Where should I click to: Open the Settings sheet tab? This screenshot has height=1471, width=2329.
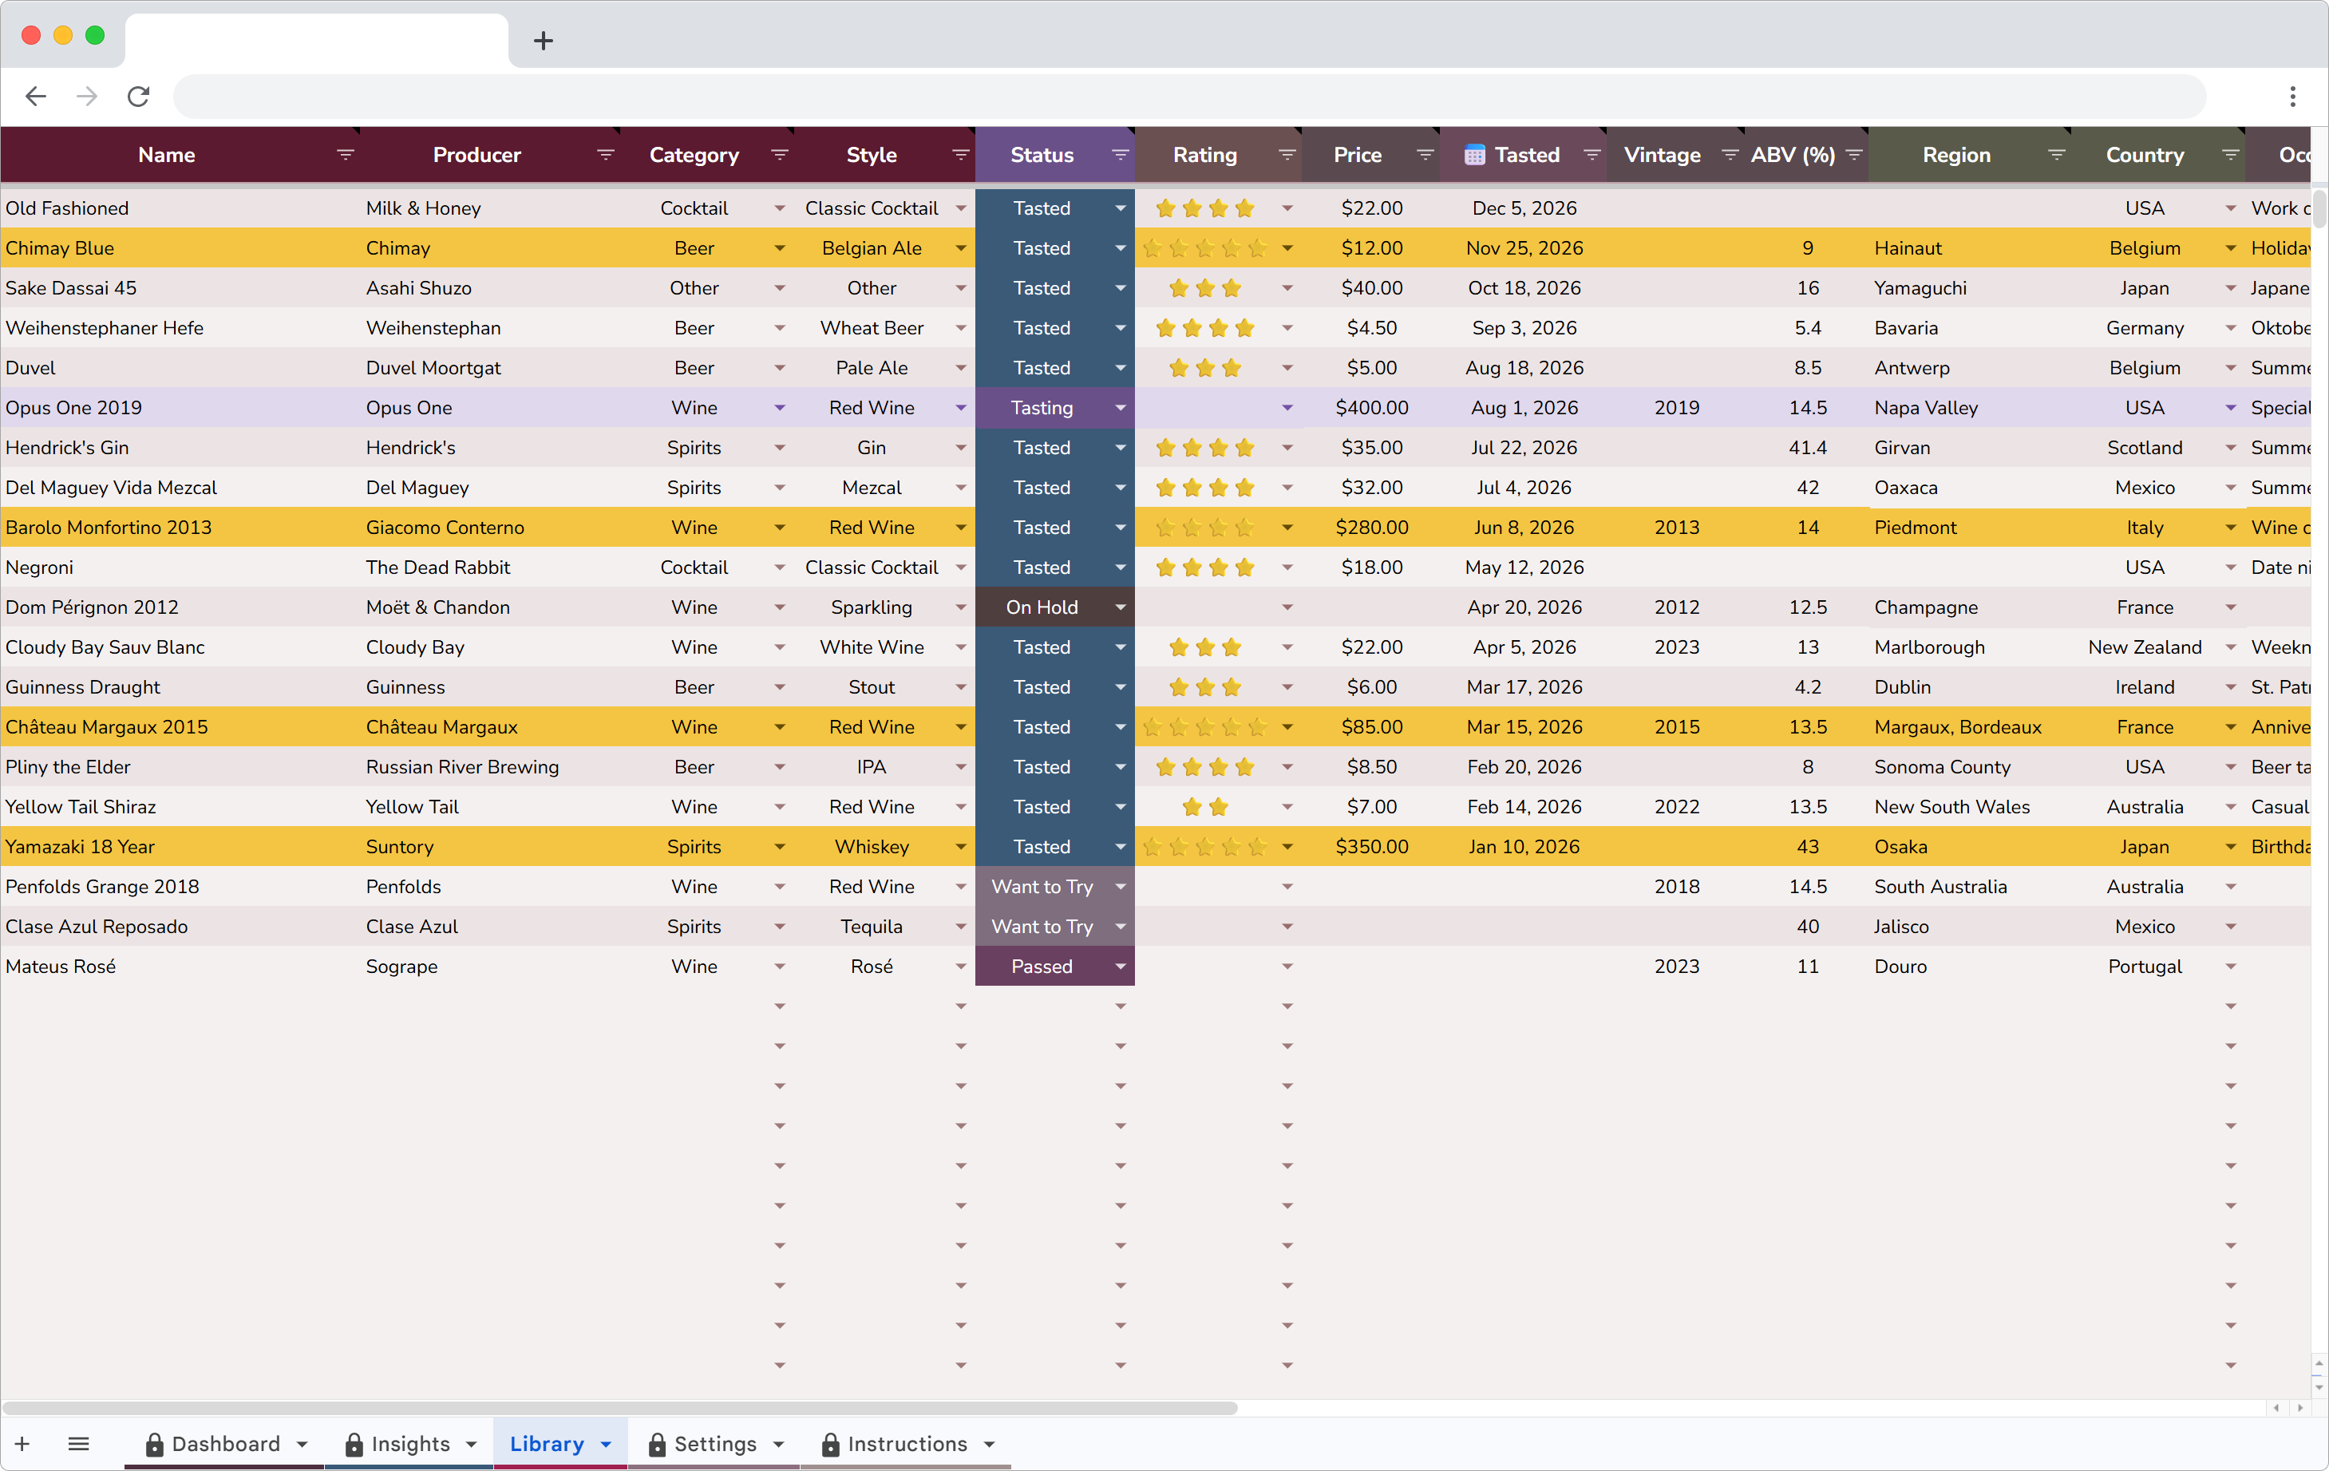coord(715,1444)
